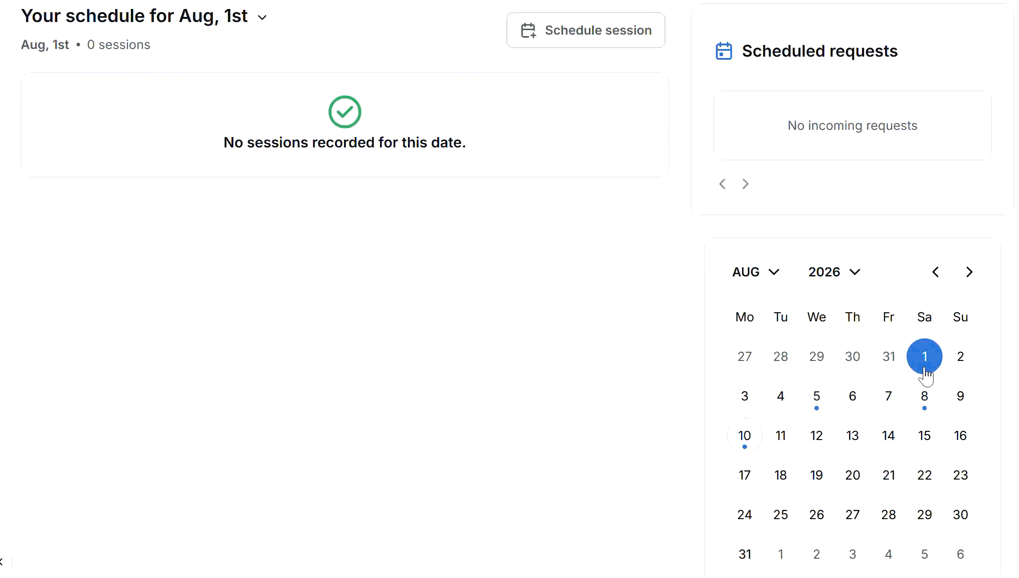Click July 31 in the calendar grid
The height and width of the screenshot is (578, 1019).
click(x=889, y=356)
